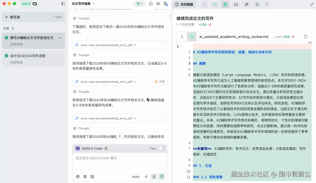Open the right-panel settings gear tab
Viewport: 316px width, 183px height.
257,4
